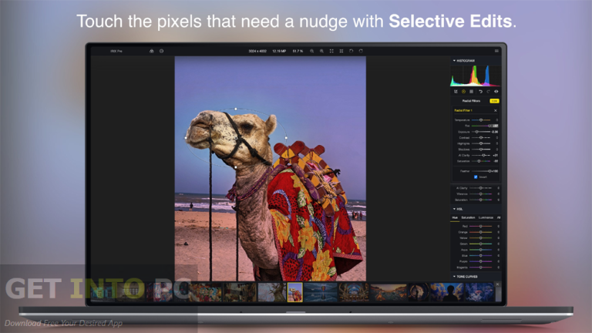The height and width of the screenshot is (333, 592).
Task: Switch to the Saturation tab in HSL
Action: click(468, 217)
